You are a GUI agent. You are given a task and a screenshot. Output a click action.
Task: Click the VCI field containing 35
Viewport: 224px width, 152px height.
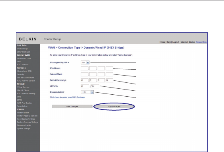tap(95, 86)
